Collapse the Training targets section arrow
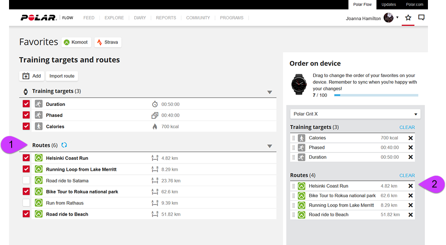This screenshot has width=446, height=245. pyautogui.click(x=270, y=92)
